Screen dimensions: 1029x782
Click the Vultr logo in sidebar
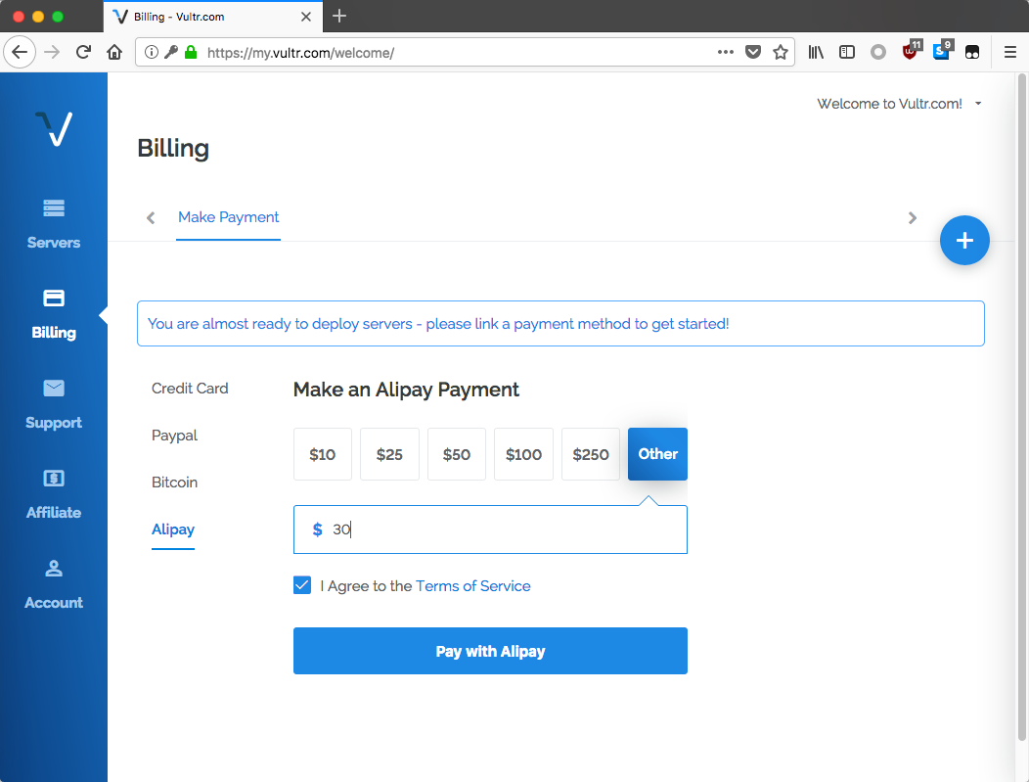click(x=54, y=128)
